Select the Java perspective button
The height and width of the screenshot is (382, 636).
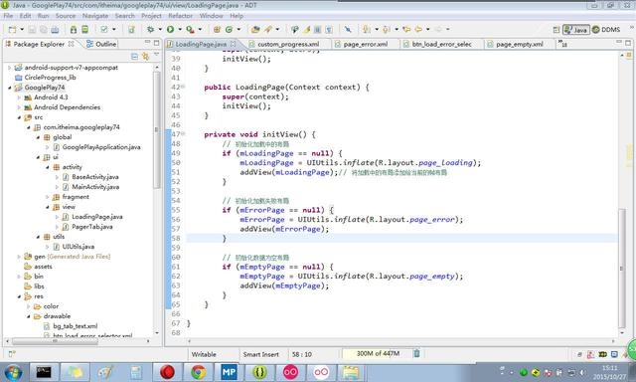coord(576,30)
